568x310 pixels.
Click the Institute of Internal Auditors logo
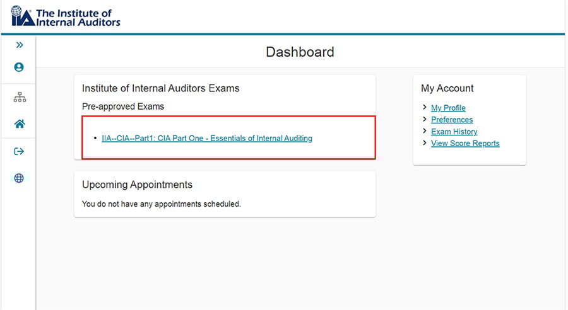click(66, 16)
